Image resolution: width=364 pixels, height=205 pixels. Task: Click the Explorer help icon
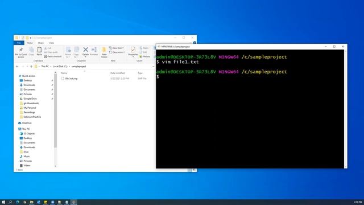pyautogui.click(x=195, y=43)
